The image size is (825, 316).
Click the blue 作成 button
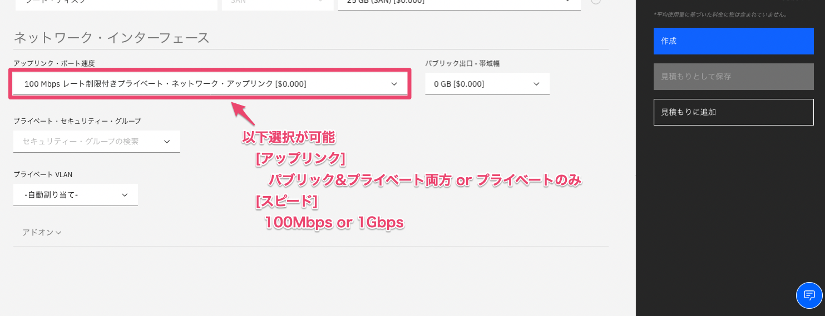(733, 41)
